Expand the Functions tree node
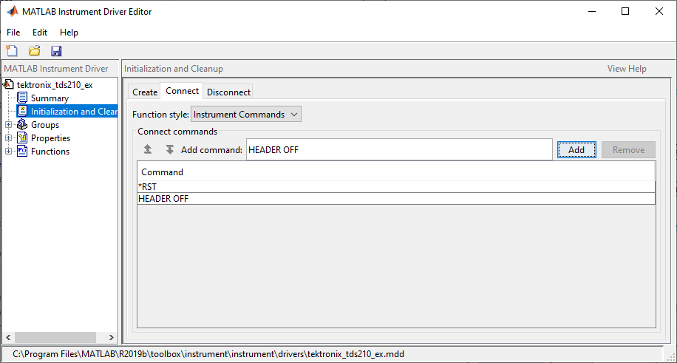 9,152
